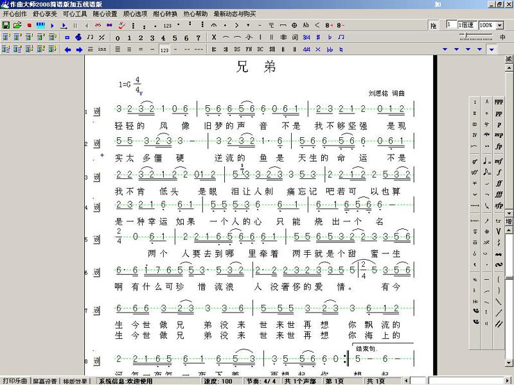The height and width of the screenshot is (385, 514).
Task: Insert the DS repeat marking
Action: coord(237,49)
